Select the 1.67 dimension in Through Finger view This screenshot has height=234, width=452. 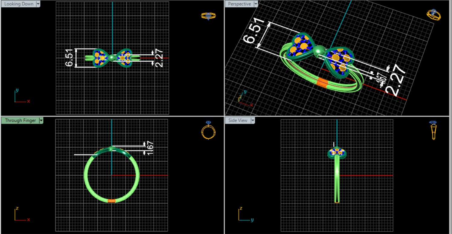[150, 148]
